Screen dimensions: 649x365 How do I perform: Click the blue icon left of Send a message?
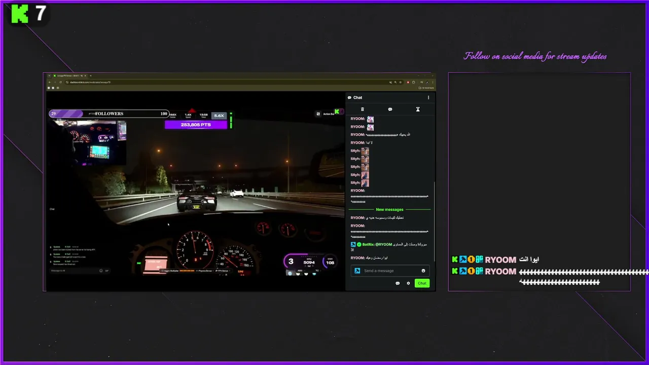[x=357, y=271]
